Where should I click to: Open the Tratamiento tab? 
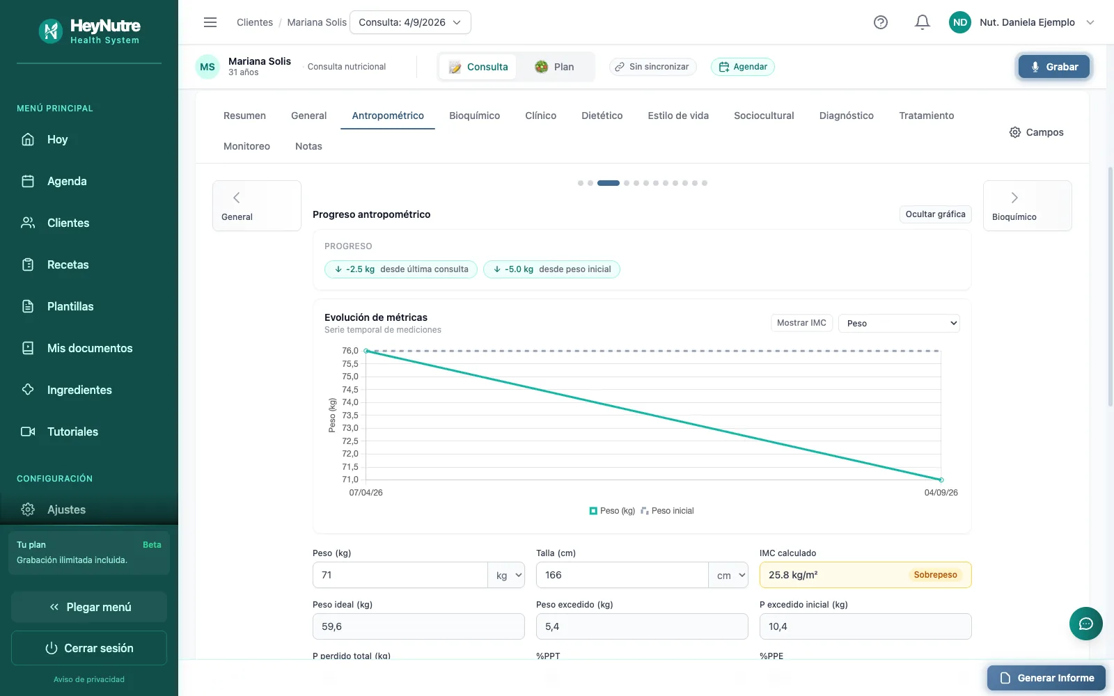pos(927,116)
